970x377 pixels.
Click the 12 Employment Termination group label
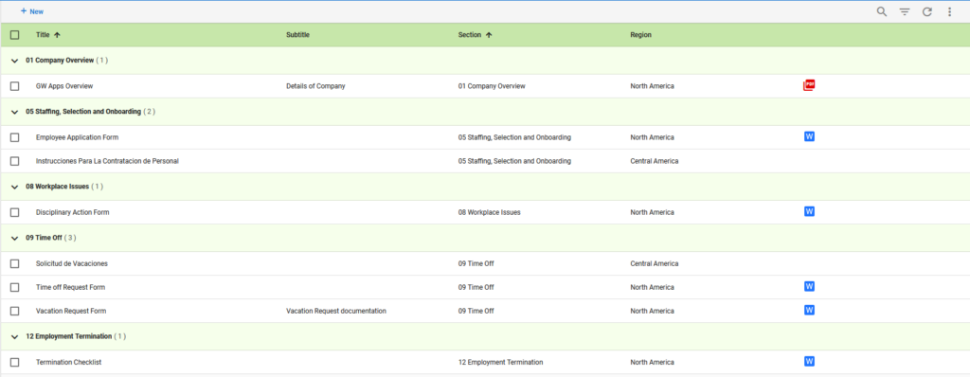click(x=68, y=337)
